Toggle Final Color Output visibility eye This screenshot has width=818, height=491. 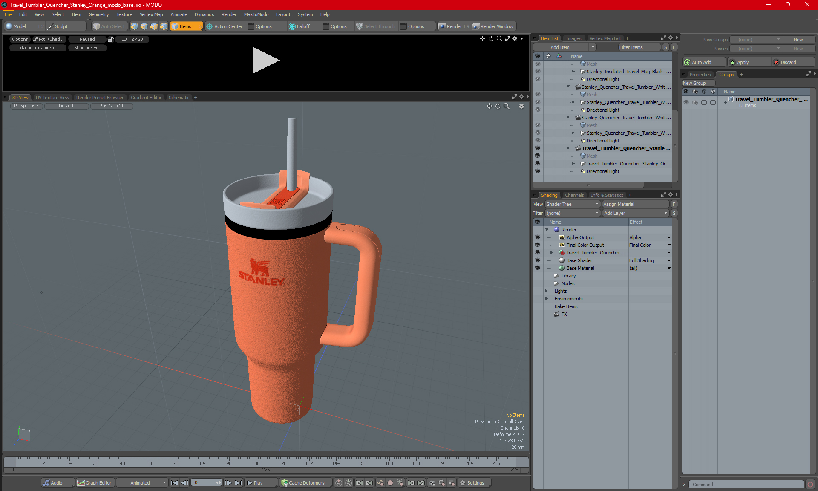[x=537, y=245]
